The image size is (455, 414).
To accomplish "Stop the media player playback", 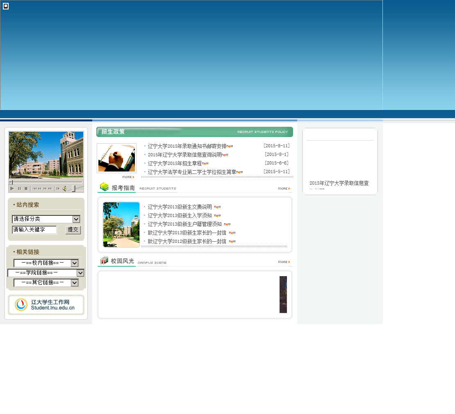I will 26,189.
